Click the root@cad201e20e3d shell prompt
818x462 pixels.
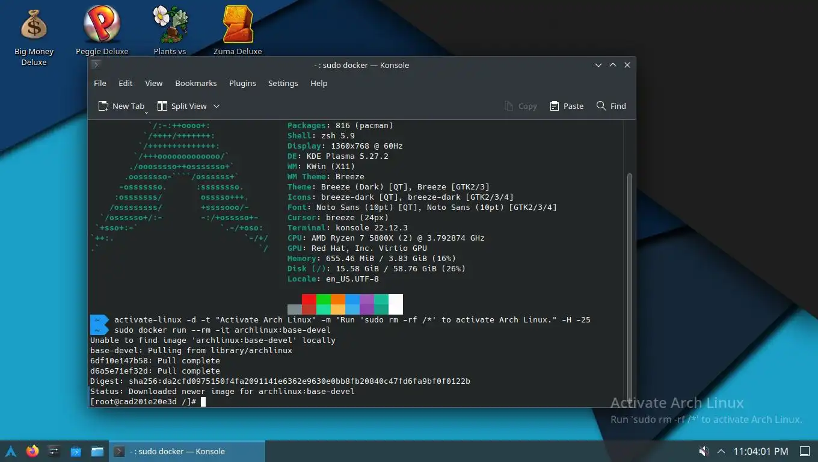coord(143,401)
